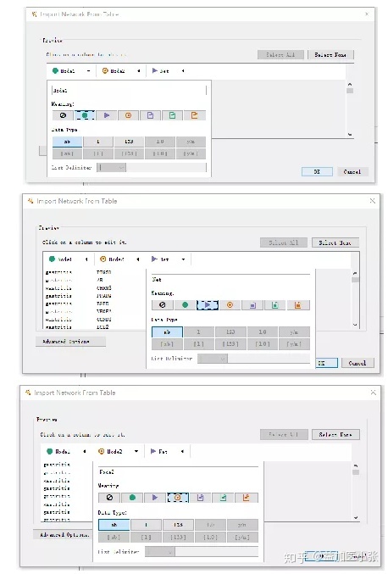Toggle '1' Integer data type in Node1 editor
Image resolution: width=388 pixels, height=574 pixels.
click(98, 142)
